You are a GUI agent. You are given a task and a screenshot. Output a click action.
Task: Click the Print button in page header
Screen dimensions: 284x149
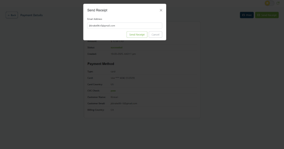click(x=247, y=15)
